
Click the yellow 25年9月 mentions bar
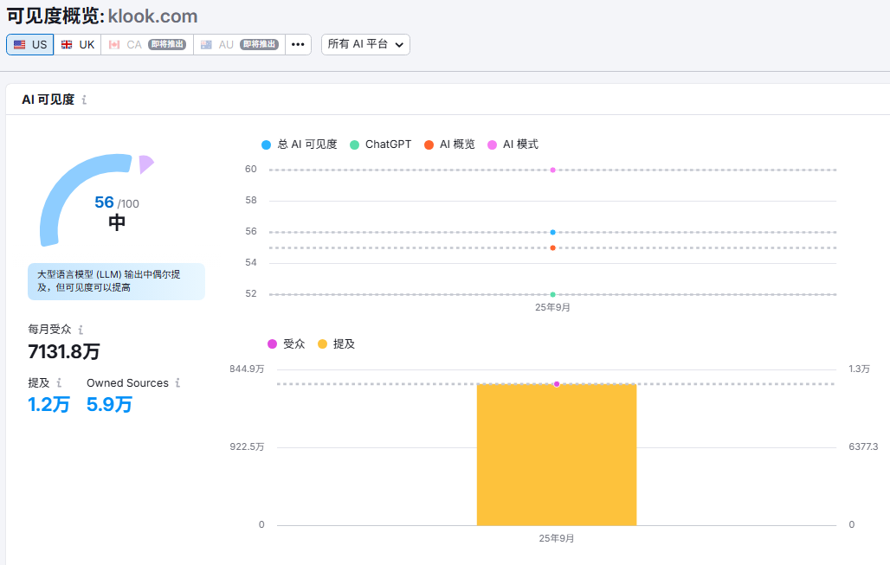point(557,454)
